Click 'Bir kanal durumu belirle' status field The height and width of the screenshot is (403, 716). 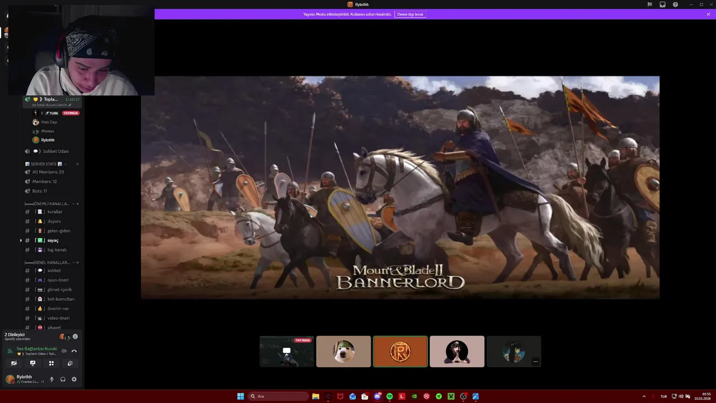click(53, 105)
